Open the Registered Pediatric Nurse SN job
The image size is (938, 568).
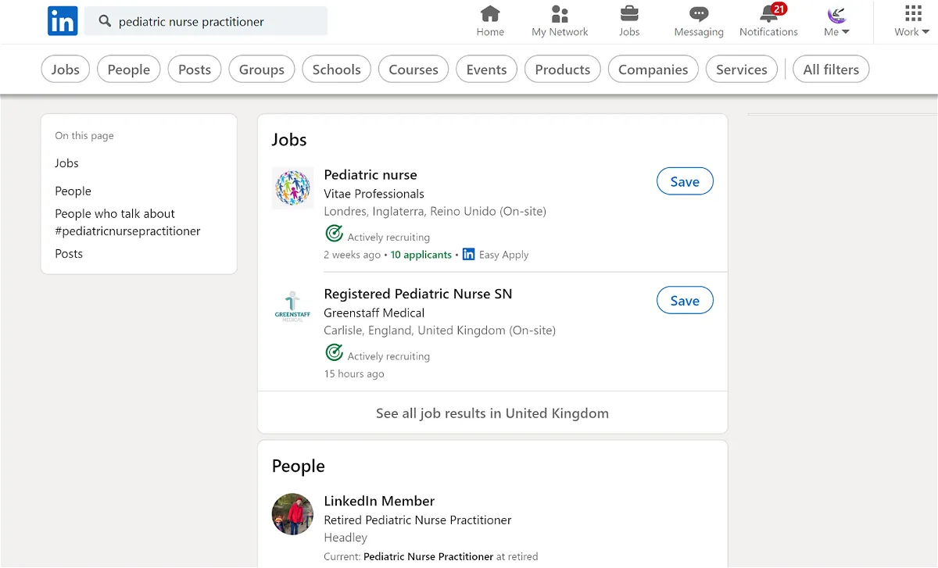click(x=418, y=294)
